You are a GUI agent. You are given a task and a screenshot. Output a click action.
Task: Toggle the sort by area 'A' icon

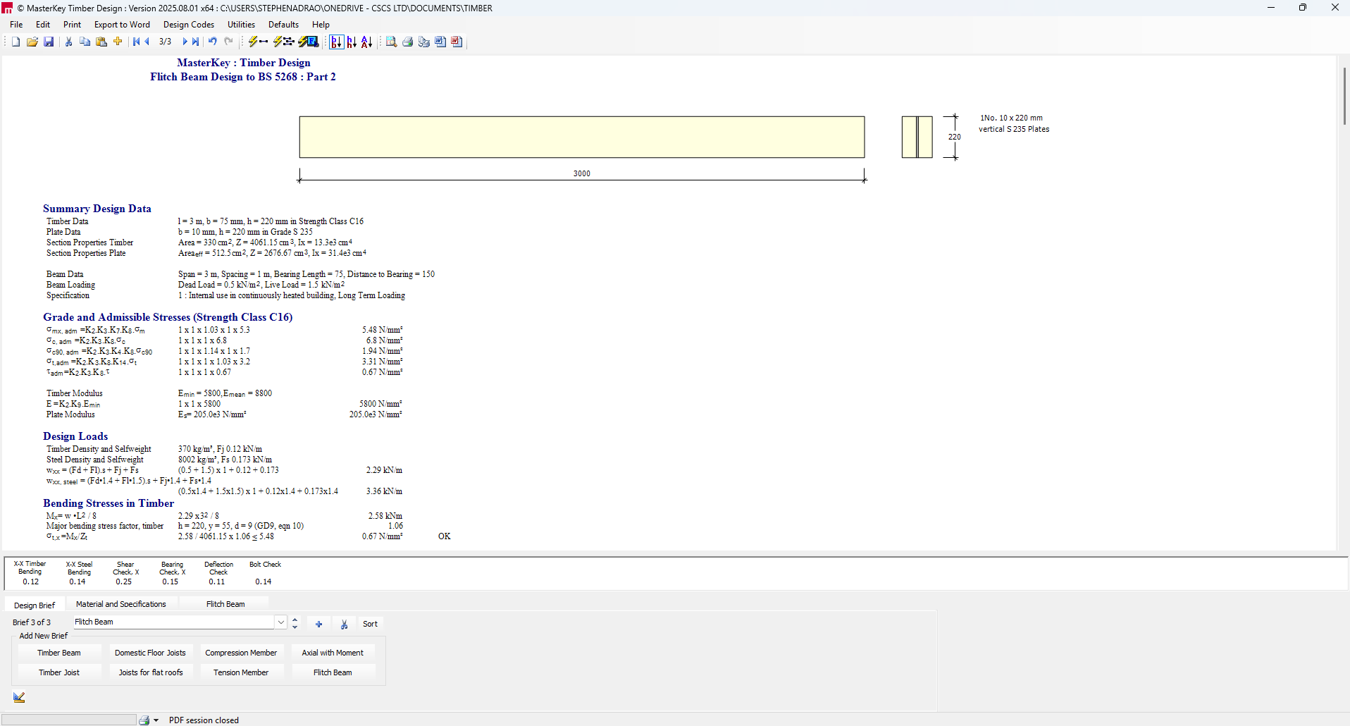click(366, 42)
